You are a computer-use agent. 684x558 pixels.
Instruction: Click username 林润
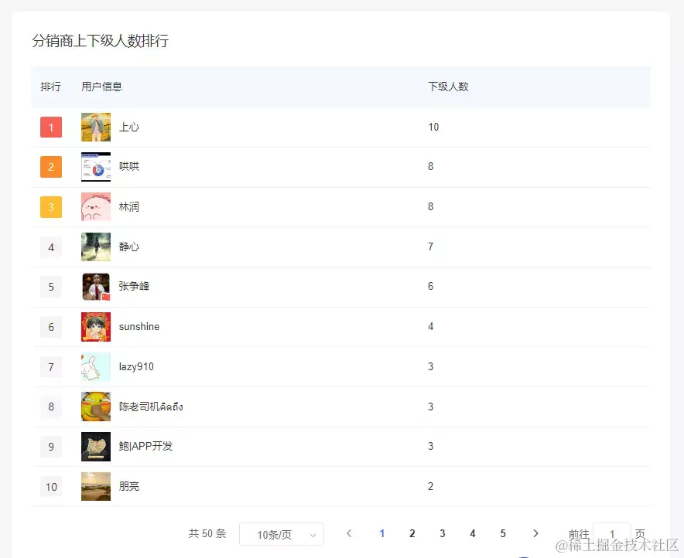pos(129,207)
